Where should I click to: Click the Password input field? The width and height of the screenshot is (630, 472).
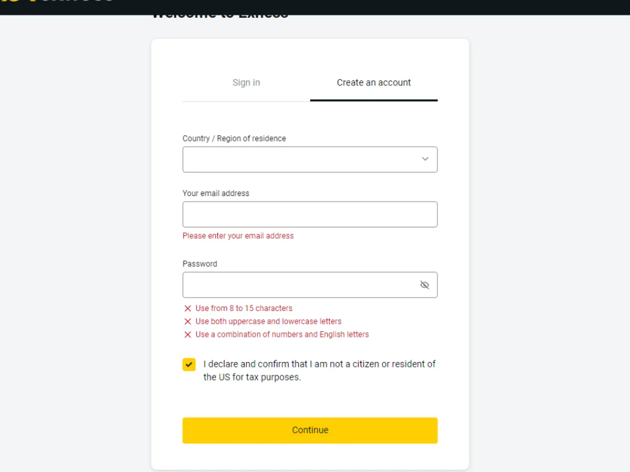[x=295, y=285]
